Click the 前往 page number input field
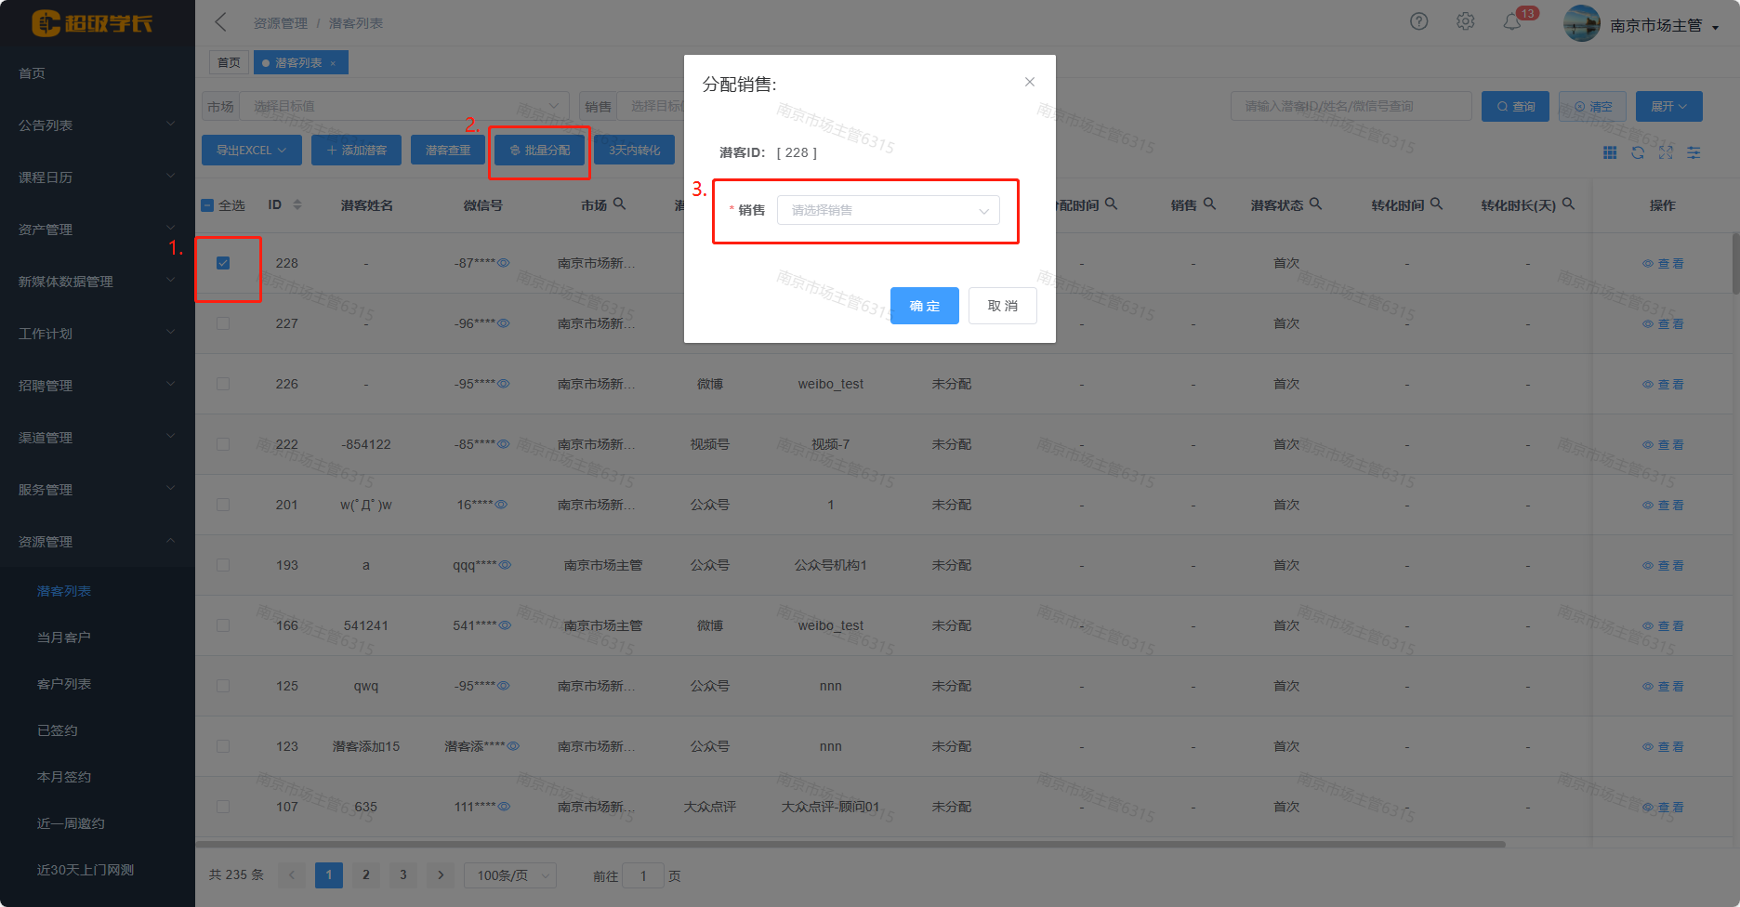 [x=642, y=875]
